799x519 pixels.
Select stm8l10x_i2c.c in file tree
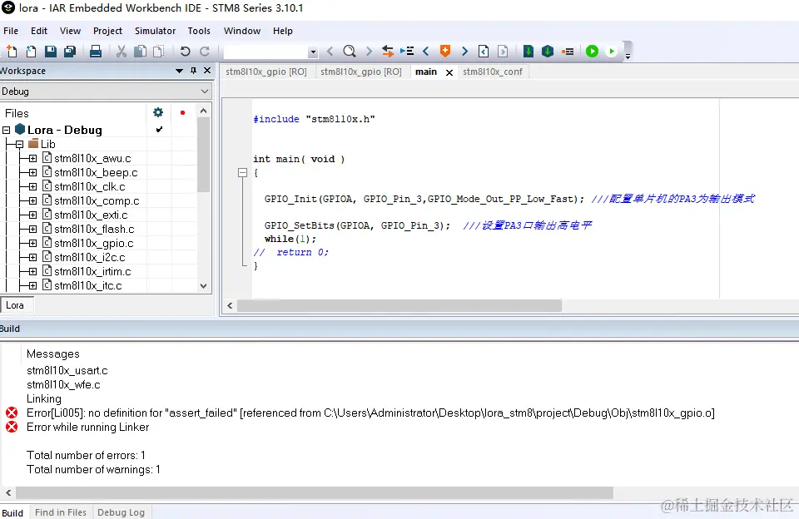[x=90, y=258]
